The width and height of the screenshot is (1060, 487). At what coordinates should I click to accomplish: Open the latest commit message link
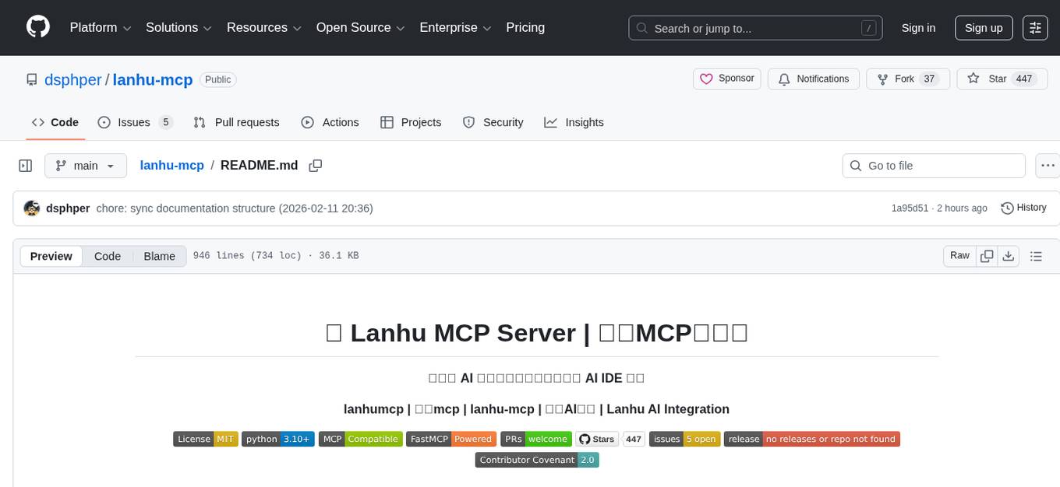[x=233, y=208]
